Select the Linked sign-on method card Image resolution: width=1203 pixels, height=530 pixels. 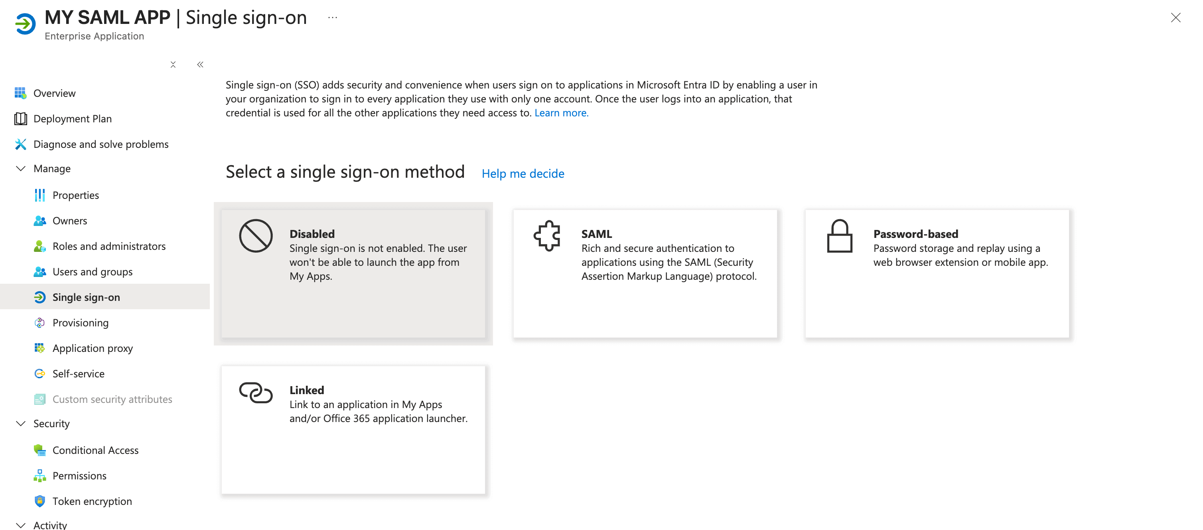pos(353,430)
